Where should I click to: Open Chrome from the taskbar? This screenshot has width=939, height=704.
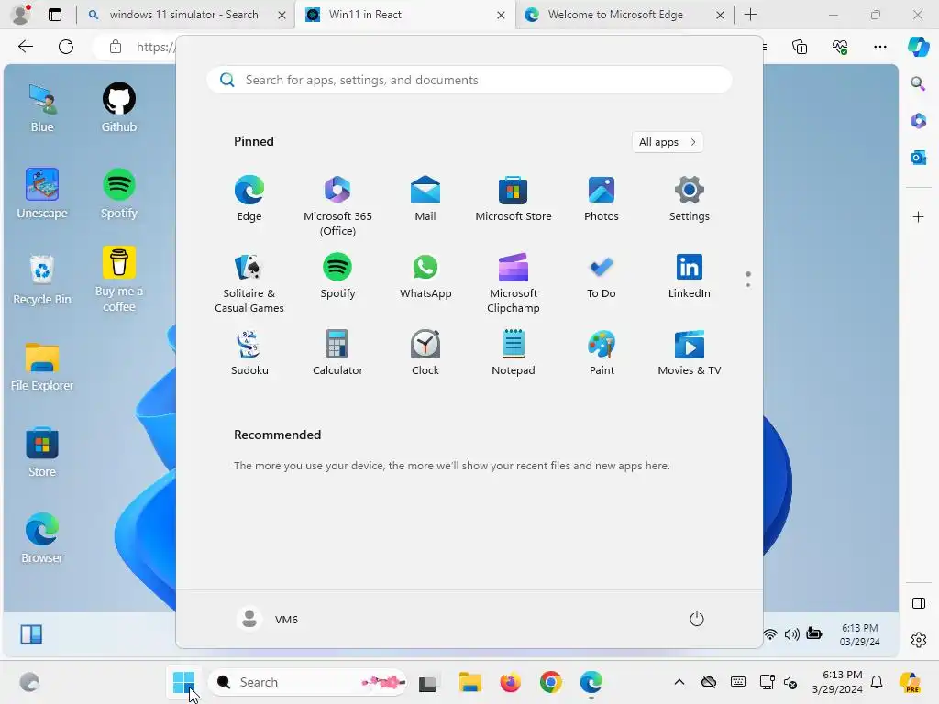[550, 682]
